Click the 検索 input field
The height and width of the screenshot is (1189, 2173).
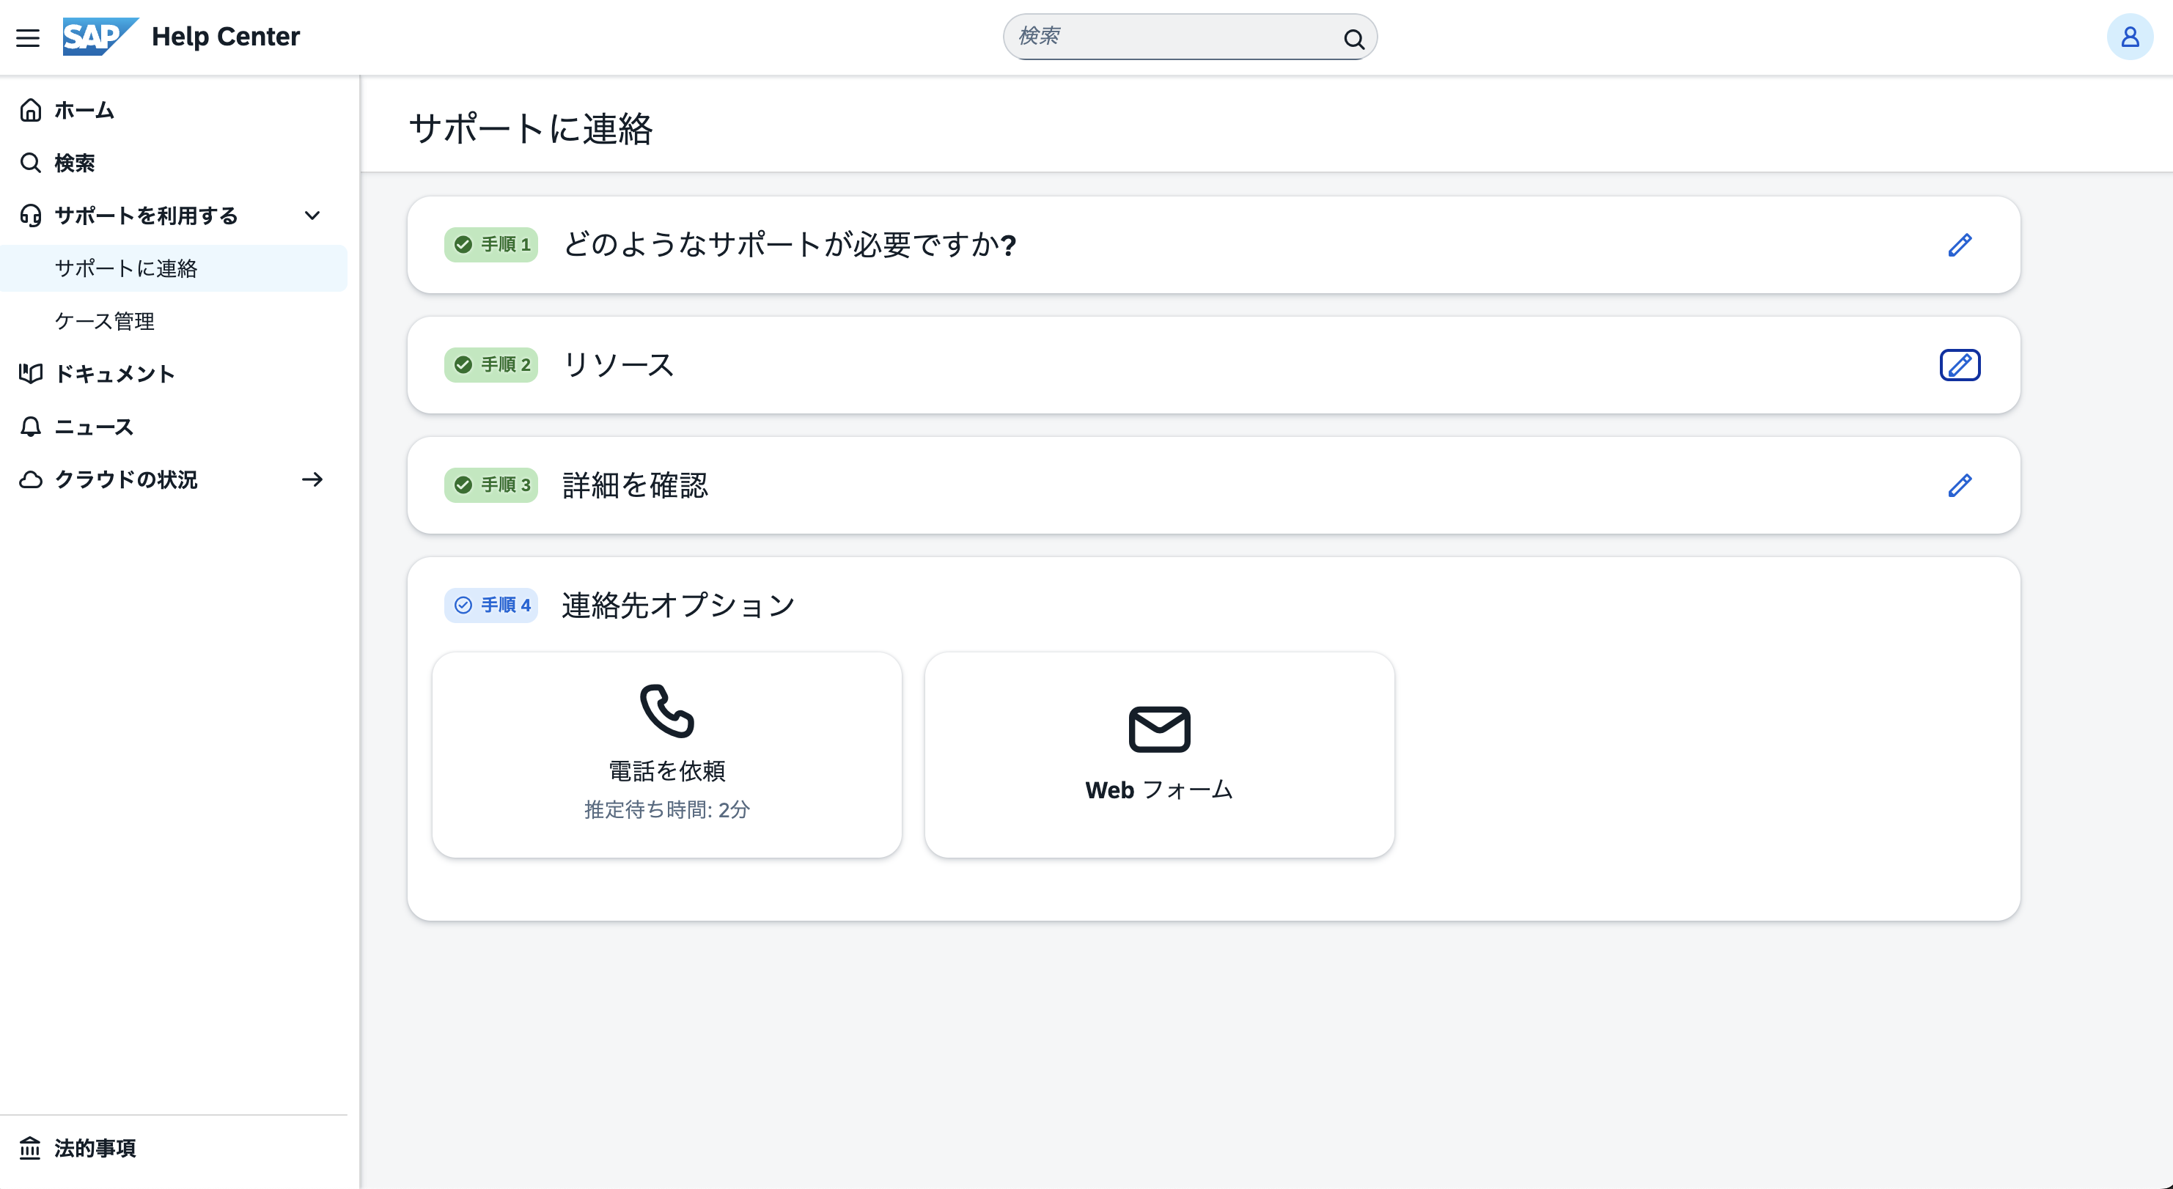point(1172,37)
